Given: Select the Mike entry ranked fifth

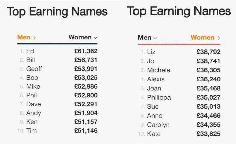Looking at the screenshot, I should pyautogui.click(x=57, y=86).
